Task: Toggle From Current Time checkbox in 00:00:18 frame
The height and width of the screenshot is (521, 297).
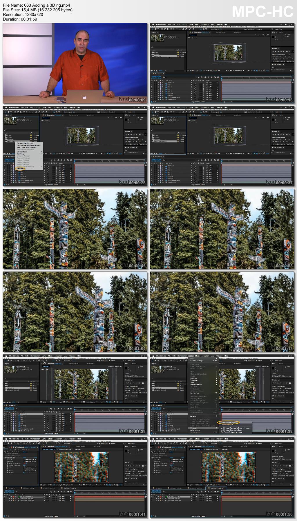Action: 273,61
